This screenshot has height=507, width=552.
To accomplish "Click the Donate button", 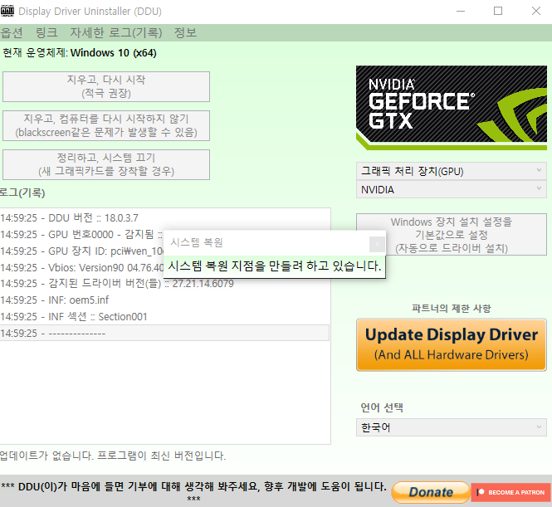I will [x=431, y=492].
